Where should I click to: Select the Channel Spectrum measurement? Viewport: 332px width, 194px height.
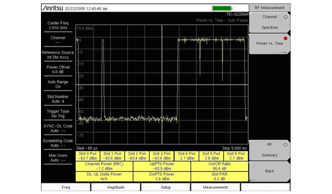(269, 22)
